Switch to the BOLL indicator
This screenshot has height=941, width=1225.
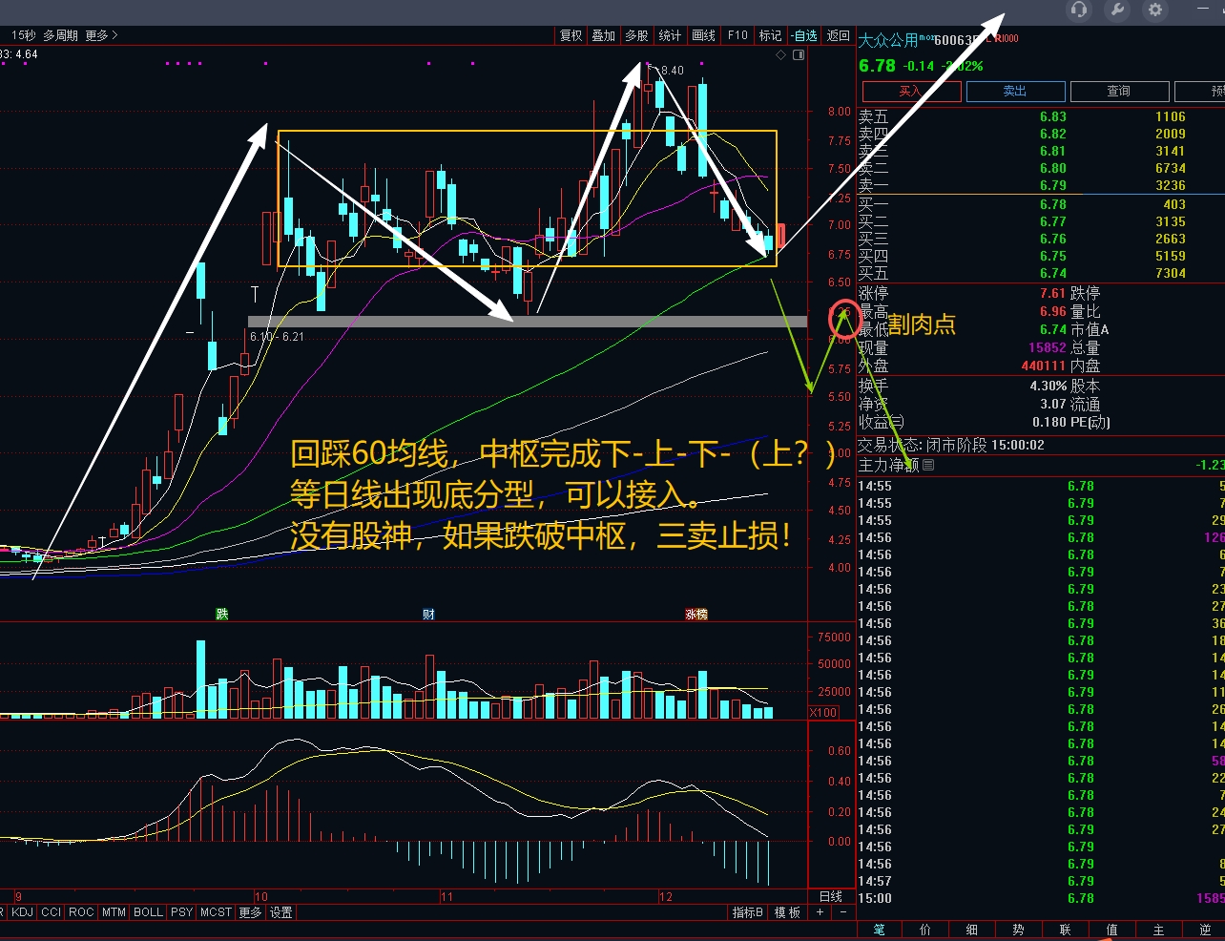point(148,912)
